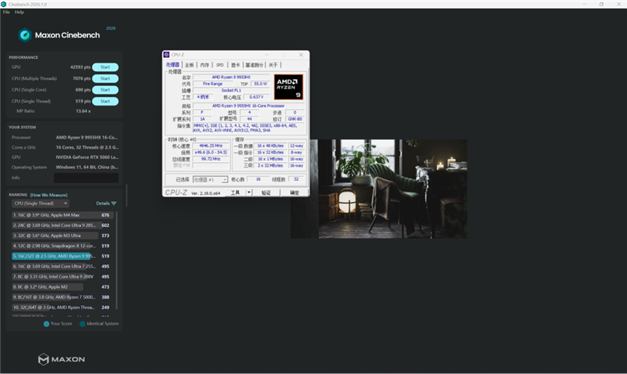Click the ranking list vertical scrollbar
Screen dimensions: 627x374
[117, 261]
